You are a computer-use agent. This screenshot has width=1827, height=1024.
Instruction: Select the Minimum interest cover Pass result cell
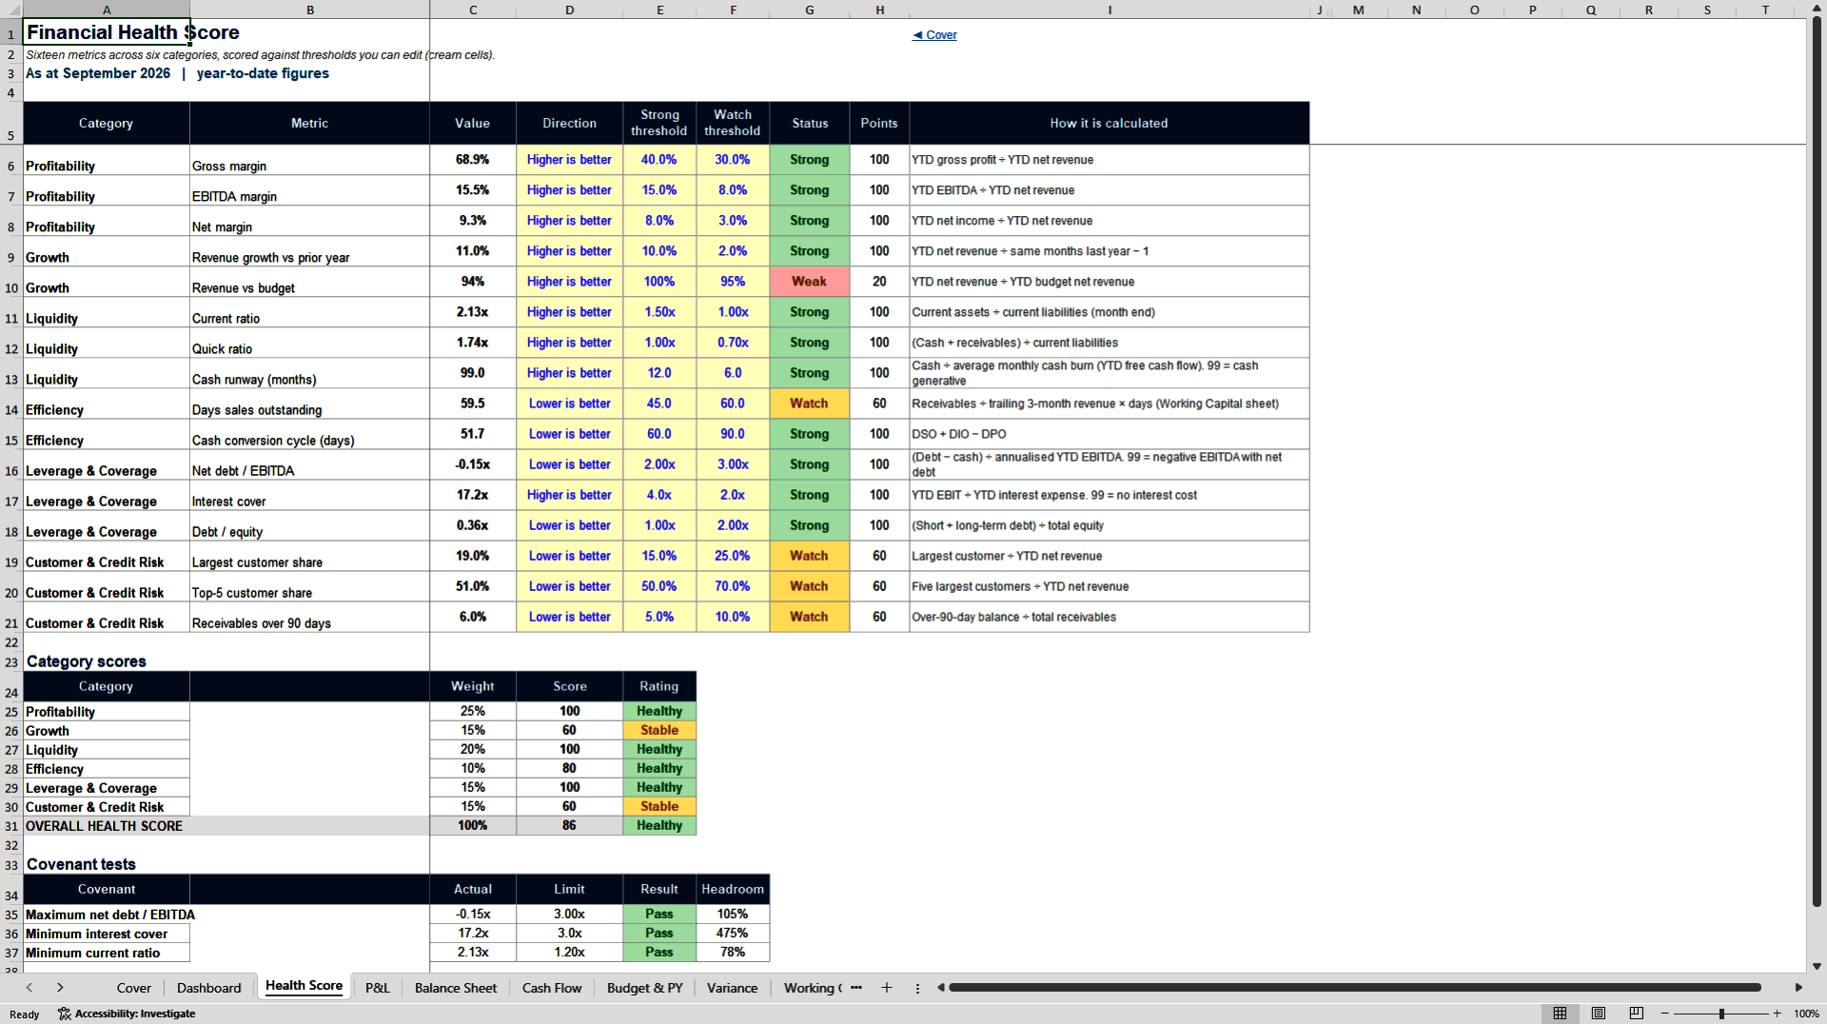tap(659, 934)
